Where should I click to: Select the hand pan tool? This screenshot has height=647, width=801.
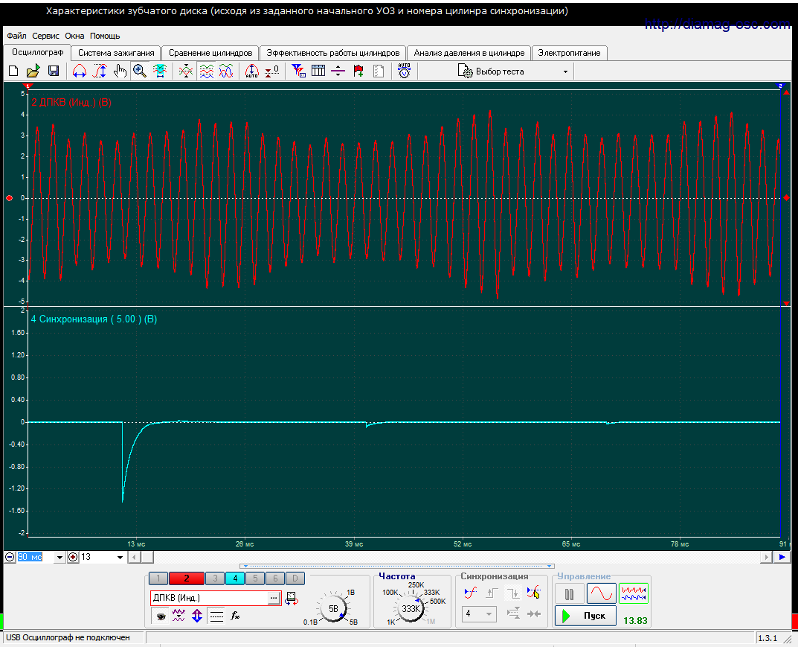coord(120,71)
